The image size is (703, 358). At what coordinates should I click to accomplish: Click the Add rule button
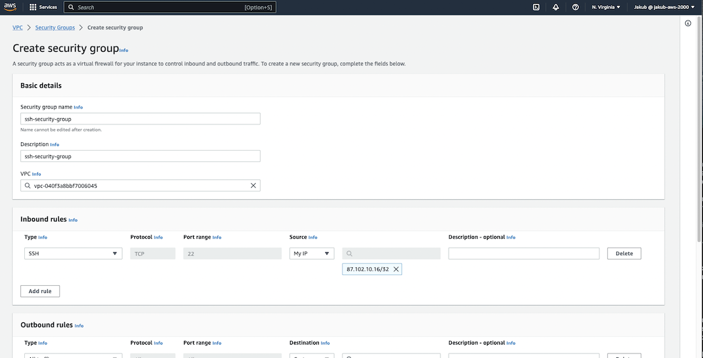click(x=40, y=291)
